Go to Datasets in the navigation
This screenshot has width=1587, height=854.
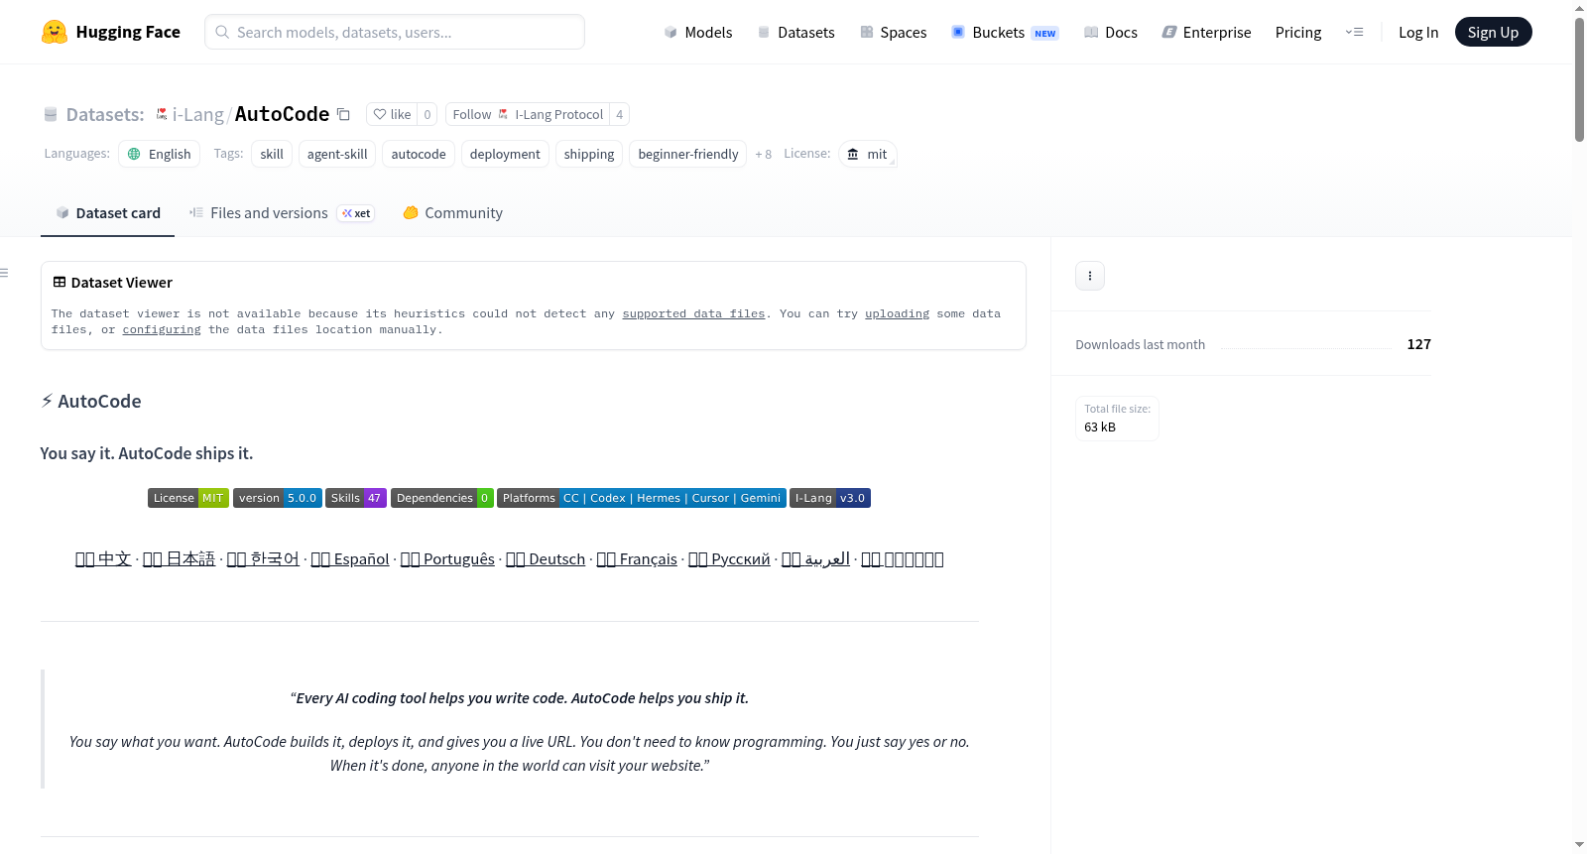point(796,32)
